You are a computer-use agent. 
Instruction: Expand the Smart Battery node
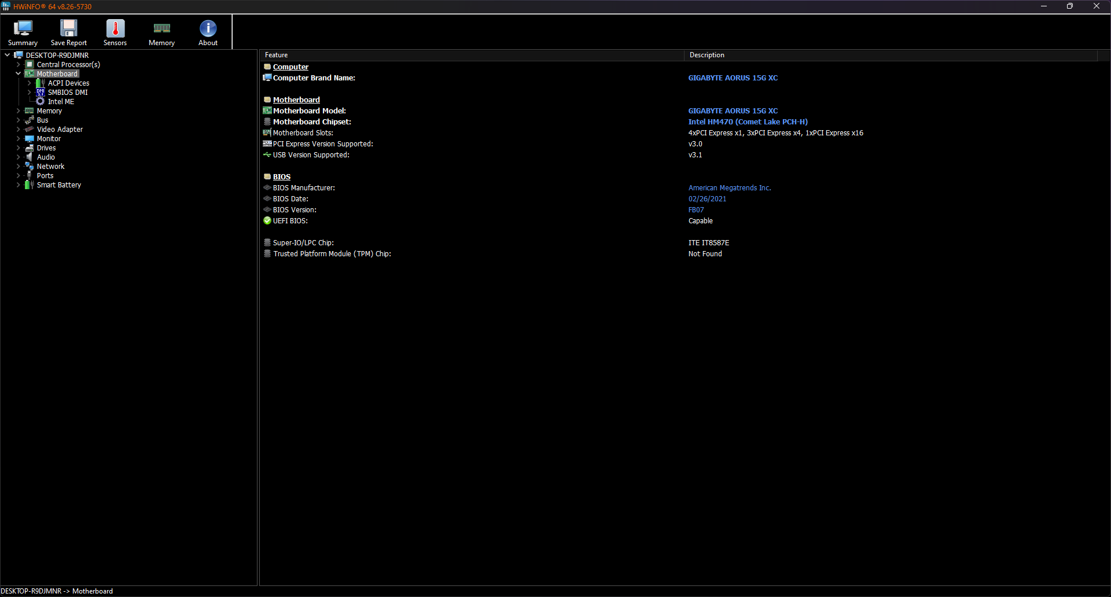18,185
